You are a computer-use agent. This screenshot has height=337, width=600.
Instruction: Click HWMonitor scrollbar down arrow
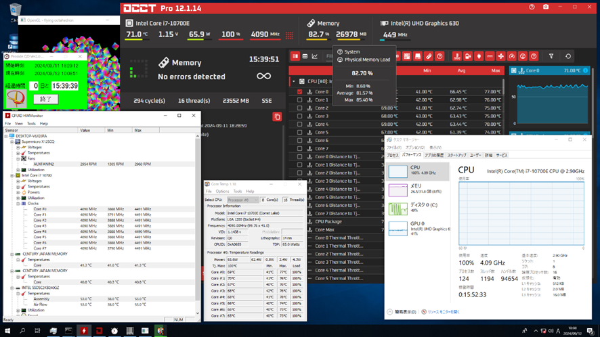pos(198,313)
